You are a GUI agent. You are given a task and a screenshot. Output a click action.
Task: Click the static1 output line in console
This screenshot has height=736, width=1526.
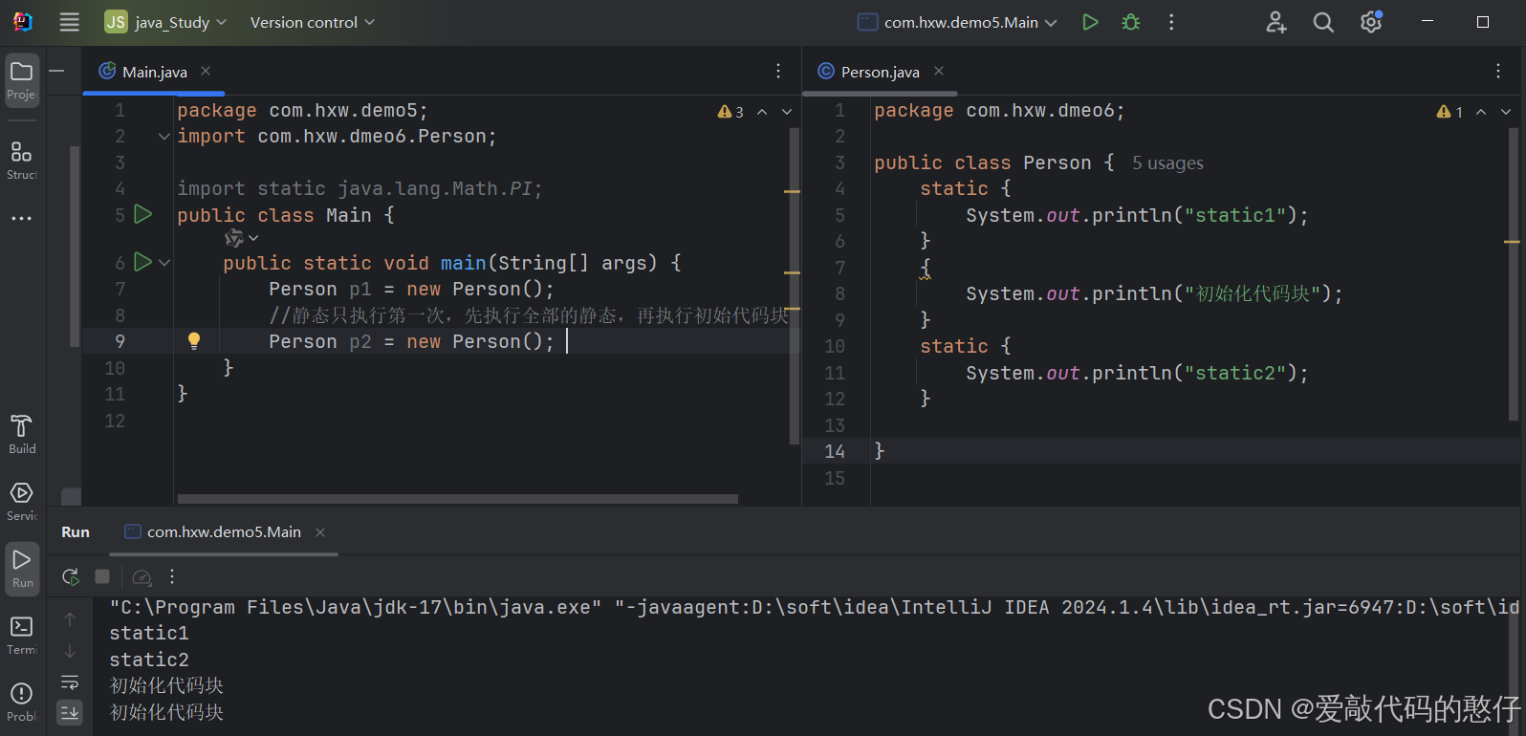pos(149,633)
